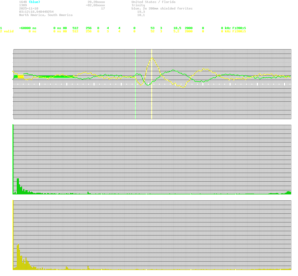
Task: Click the yellow pulse peak in the waveform display
Action: 152,58
